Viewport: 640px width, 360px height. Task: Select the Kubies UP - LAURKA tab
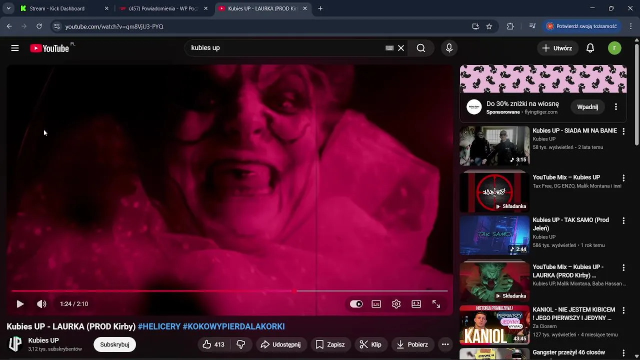coord(262,8)
